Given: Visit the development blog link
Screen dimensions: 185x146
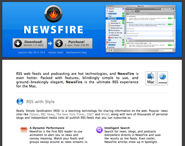Looking at the screenshot, I should (x=76, y=52).
